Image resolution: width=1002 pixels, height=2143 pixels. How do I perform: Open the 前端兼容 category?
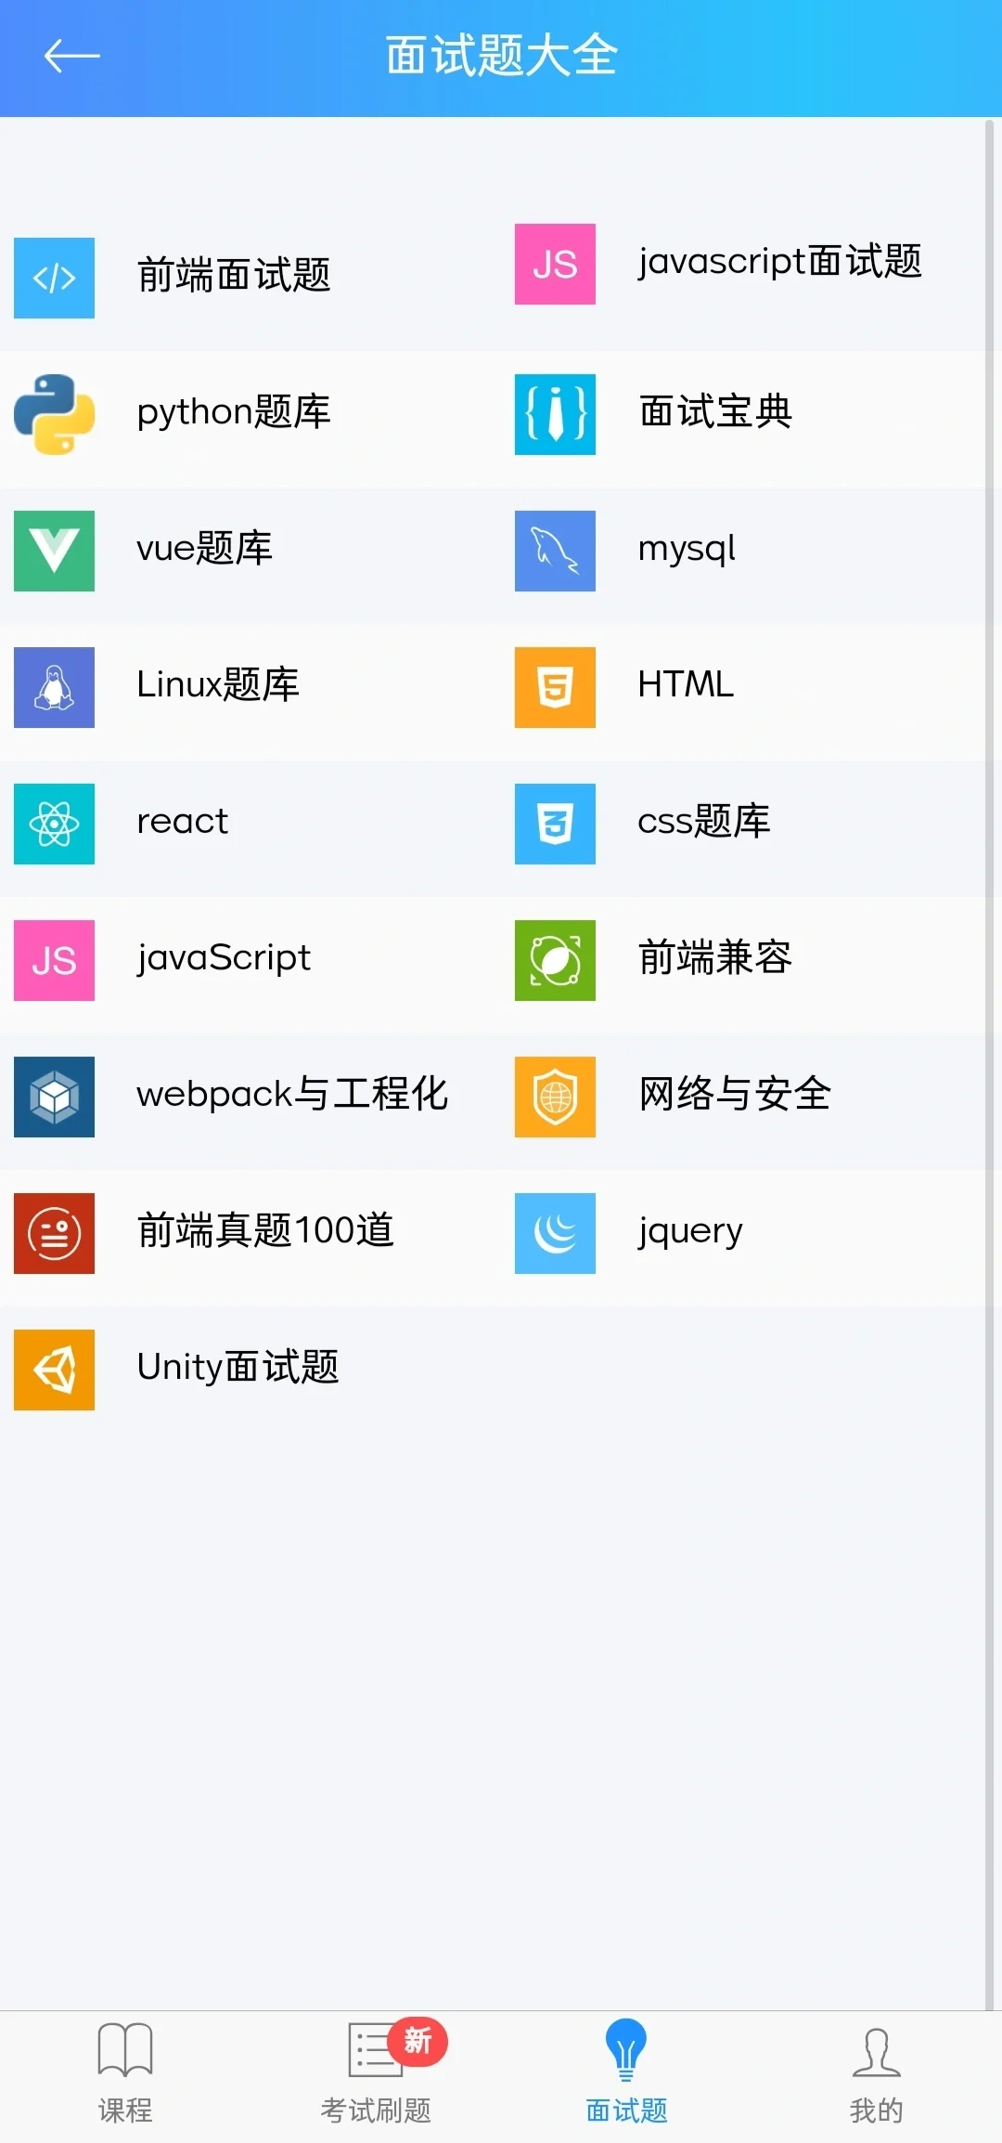click(715, 957)
